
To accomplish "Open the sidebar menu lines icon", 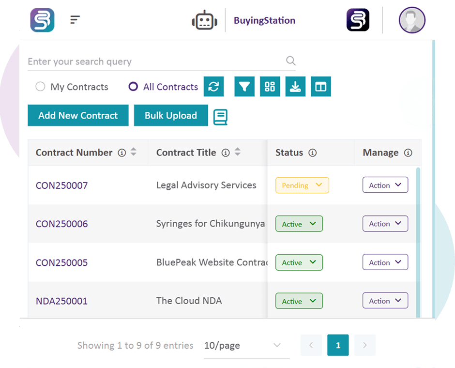I will click(x=75, y=19).
